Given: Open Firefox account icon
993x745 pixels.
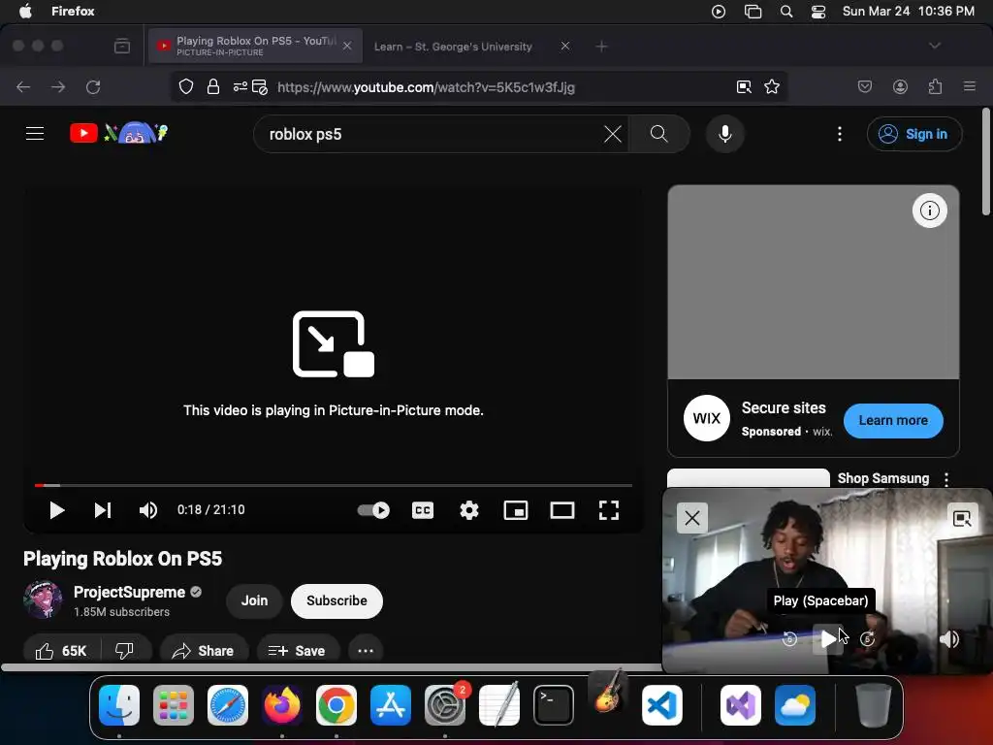Looking at the screenshot, I should pyautogui.click(x=900, y=86).
